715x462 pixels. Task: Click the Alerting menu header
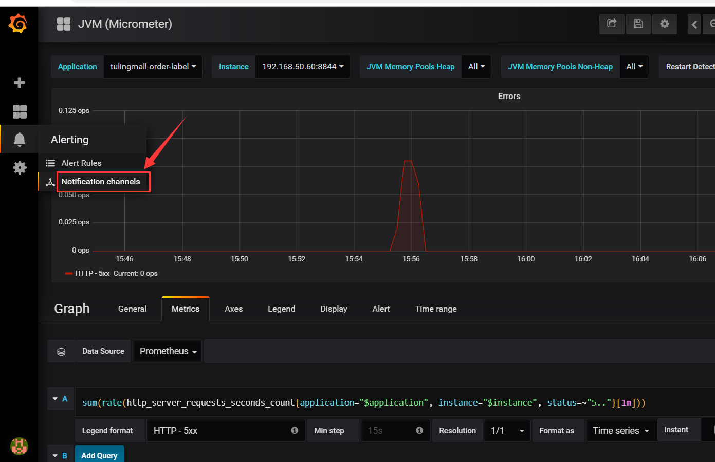tap(70, 140)
